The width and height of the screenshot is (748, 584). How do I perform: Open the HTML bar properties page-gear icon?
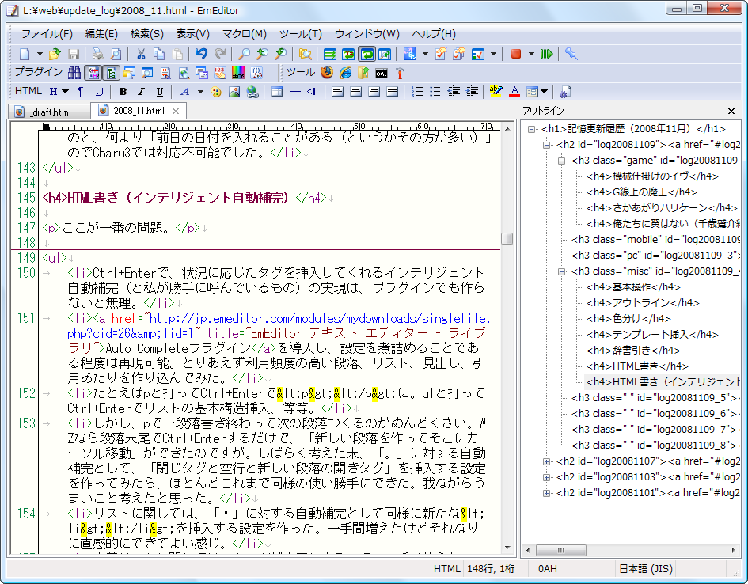point(565,92)
